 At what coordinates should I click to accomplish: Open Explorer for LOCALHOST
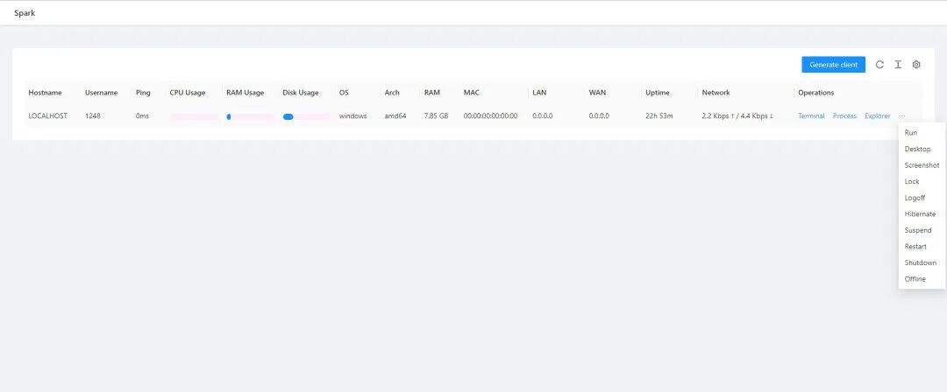877,115
